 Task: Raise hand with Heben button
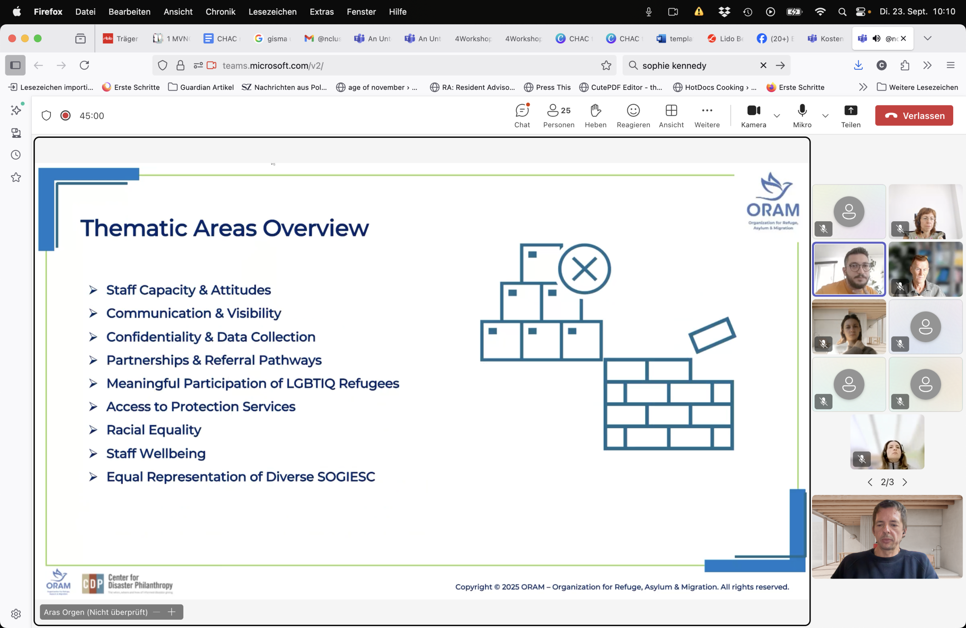click(595, 115)
